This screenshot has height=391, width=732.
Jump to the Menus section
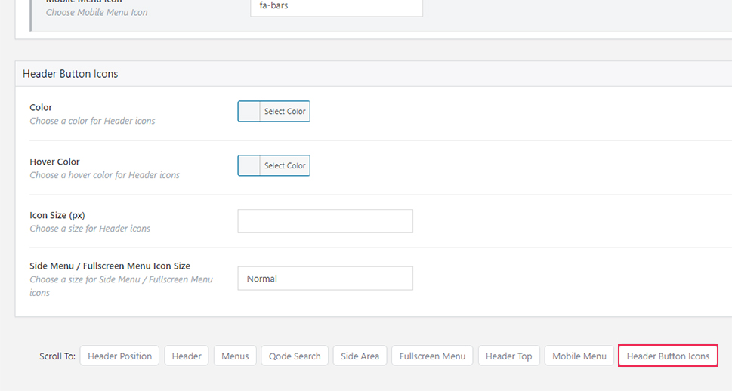[x=235, y=356]
